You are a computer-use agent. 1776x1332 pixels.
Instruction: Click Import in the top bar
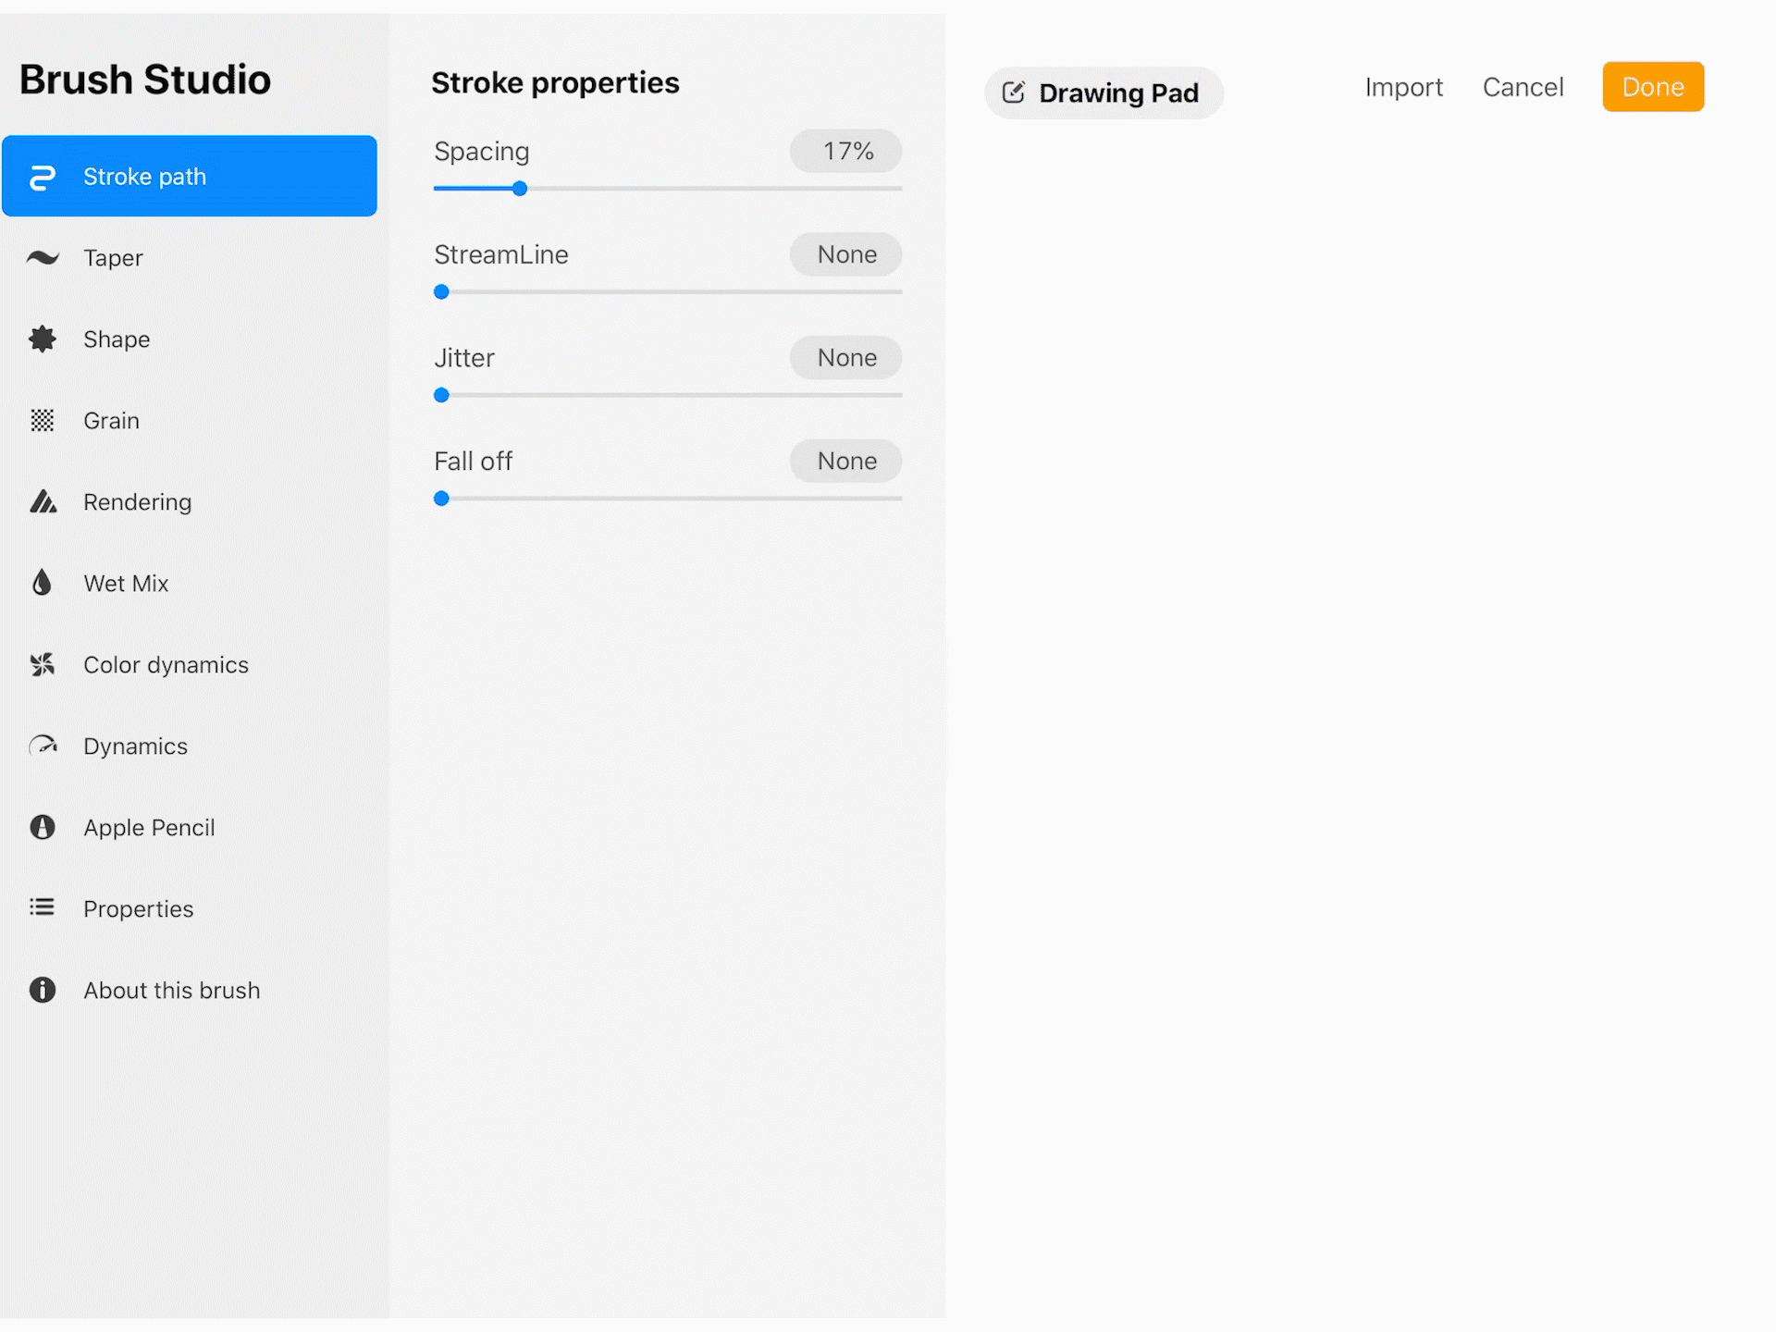tap(1403, 87)
